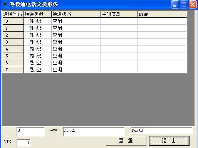Click the 退出 exit button
The height and width of the screenshot is (148, 198).
pos(169,141)
